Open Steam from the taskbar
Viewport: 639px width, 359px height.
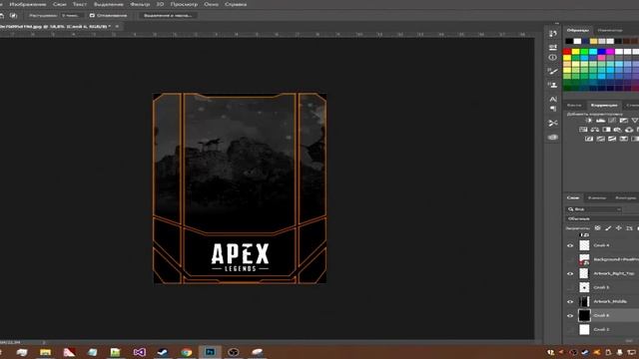pyautogui.click(x=163, y=352)
